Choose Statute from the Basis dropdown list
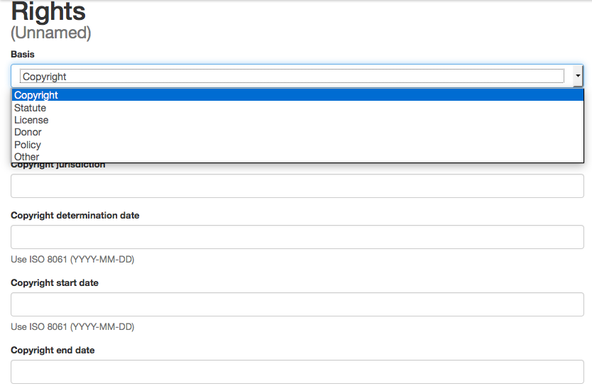The height and width of the screenshot is (386, 592). click(31, 108)
